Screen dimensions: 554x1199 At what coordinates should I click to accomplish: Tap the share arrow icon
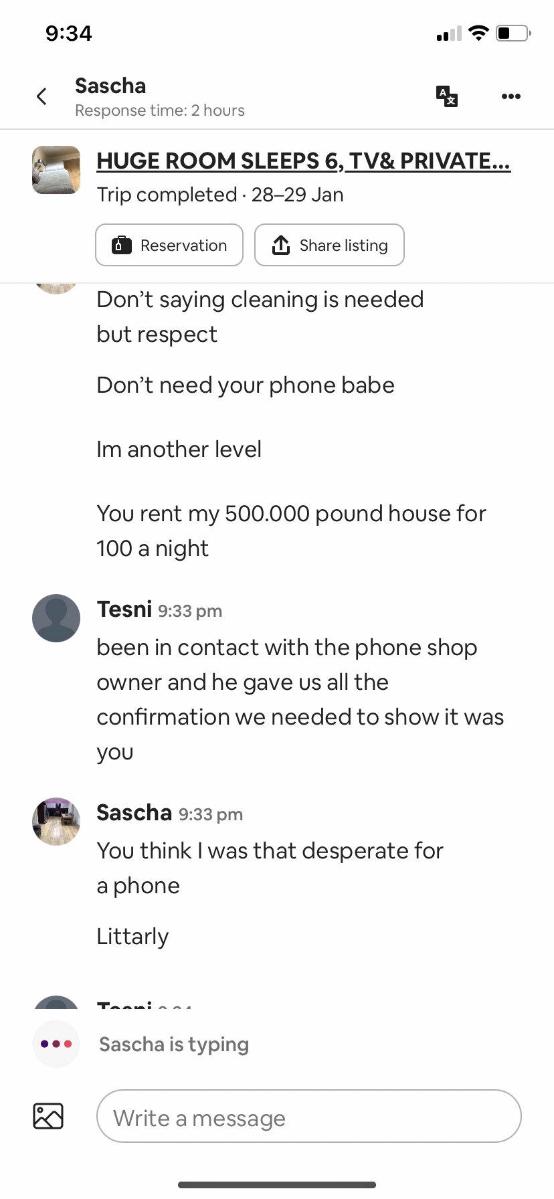pyautogui.click(x=281, y=246)
